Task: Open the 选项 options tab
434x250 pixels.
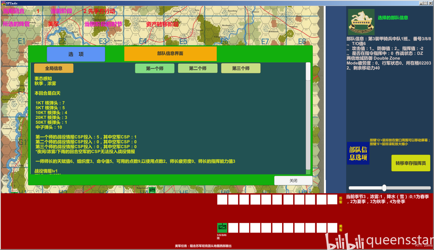Action: (x=76, y=54)
